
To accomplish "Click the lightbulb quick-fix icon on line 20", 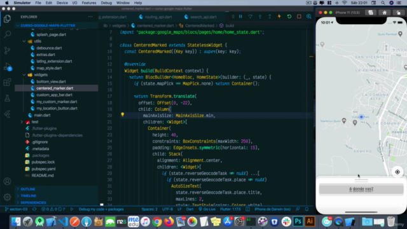I will pos(123,114).
